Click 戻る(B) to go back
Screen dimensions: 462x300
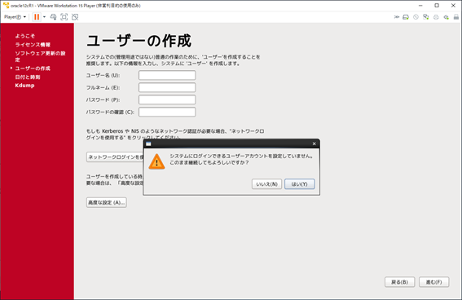399,282
